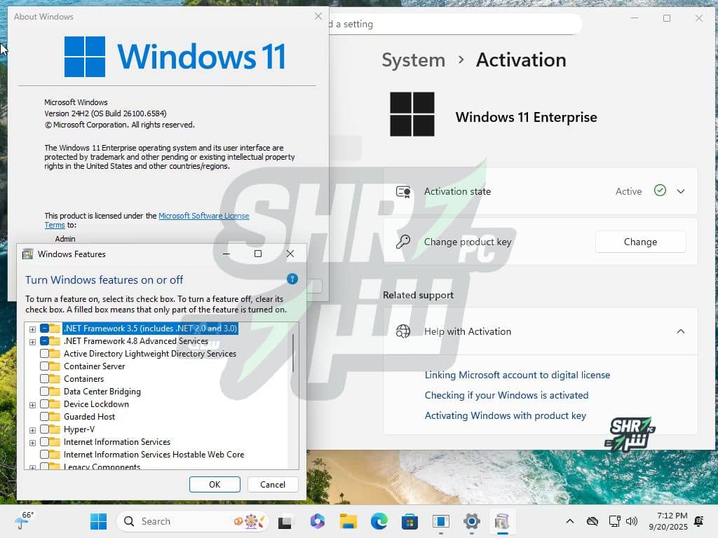Click the Settings gear icon in the taskbar
718x538 pixels.
click(471, 521)
